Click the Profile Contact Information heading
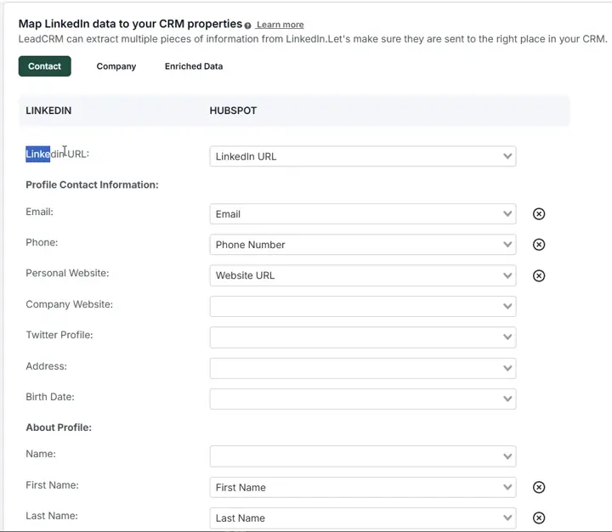The image size is (612, 532). [x=92, y=184]
